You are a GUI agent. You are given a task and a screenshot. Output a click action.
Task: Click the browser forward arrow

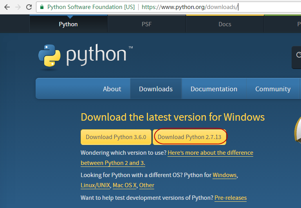pos(18,7)
